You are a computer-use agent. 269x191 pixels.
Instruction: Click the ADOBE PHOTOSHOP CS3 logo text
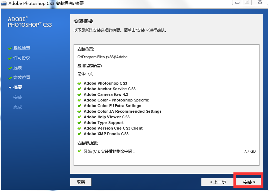click(x=30, y=22)
